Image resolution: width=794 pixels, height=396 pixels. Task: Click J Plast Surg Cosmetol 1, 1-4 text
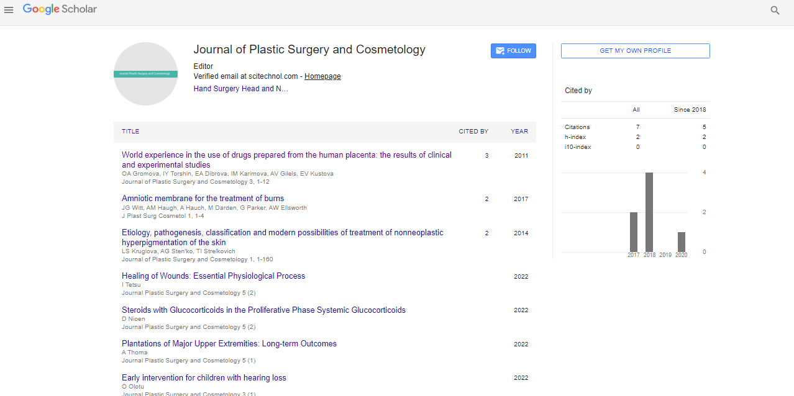[163, 216]
